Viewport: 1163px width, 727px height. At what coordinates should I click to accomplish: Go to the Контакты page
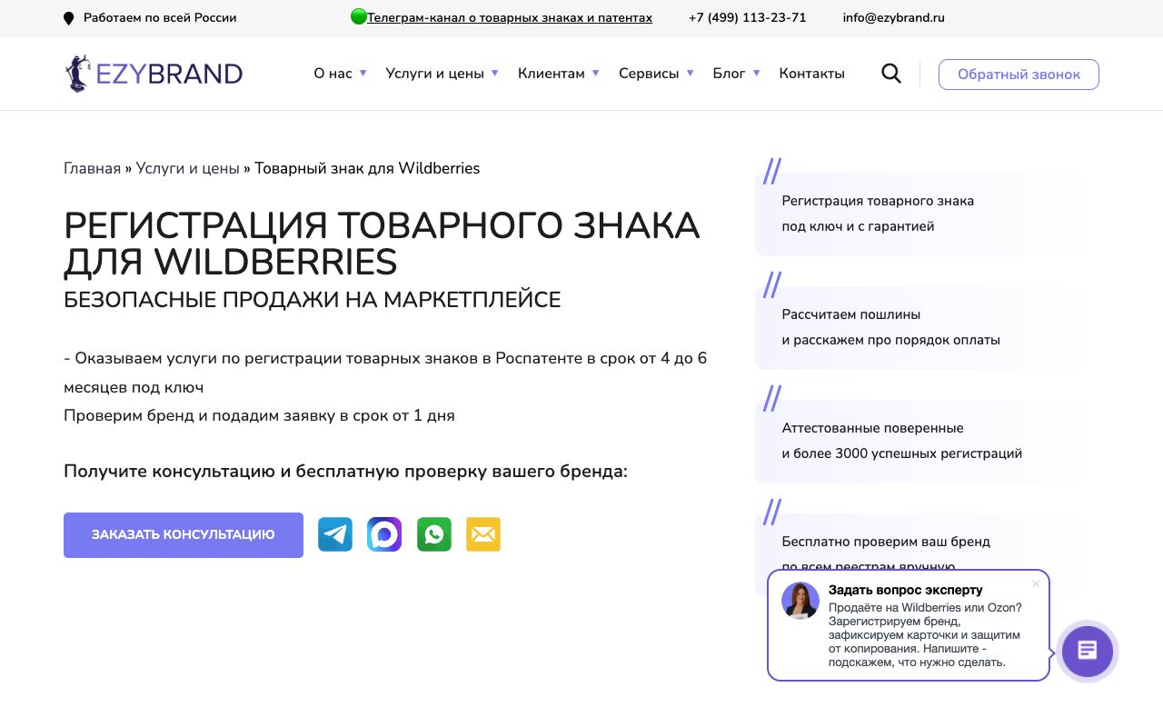point(811,74)
